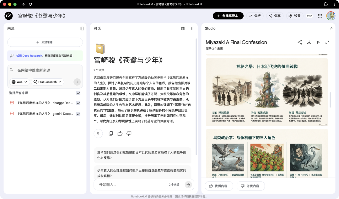Open the browser extensions puzzle icon
339x199 pixels.
click(326, 4)
